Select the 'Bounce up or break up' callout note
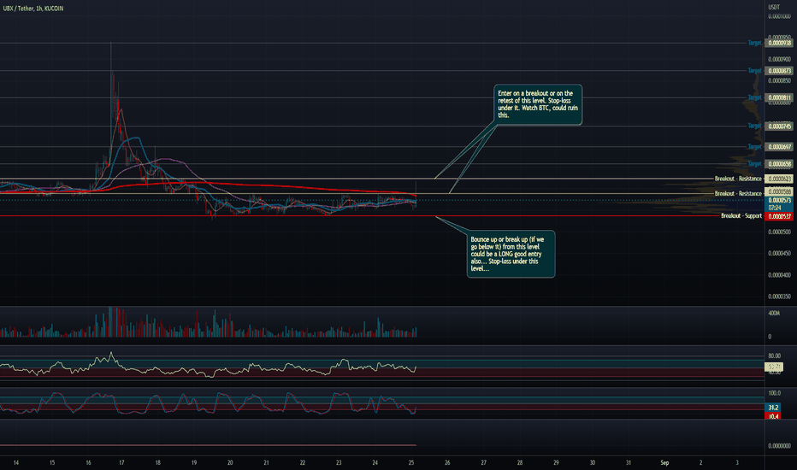 pyautogui.click(x=511, y=254)
